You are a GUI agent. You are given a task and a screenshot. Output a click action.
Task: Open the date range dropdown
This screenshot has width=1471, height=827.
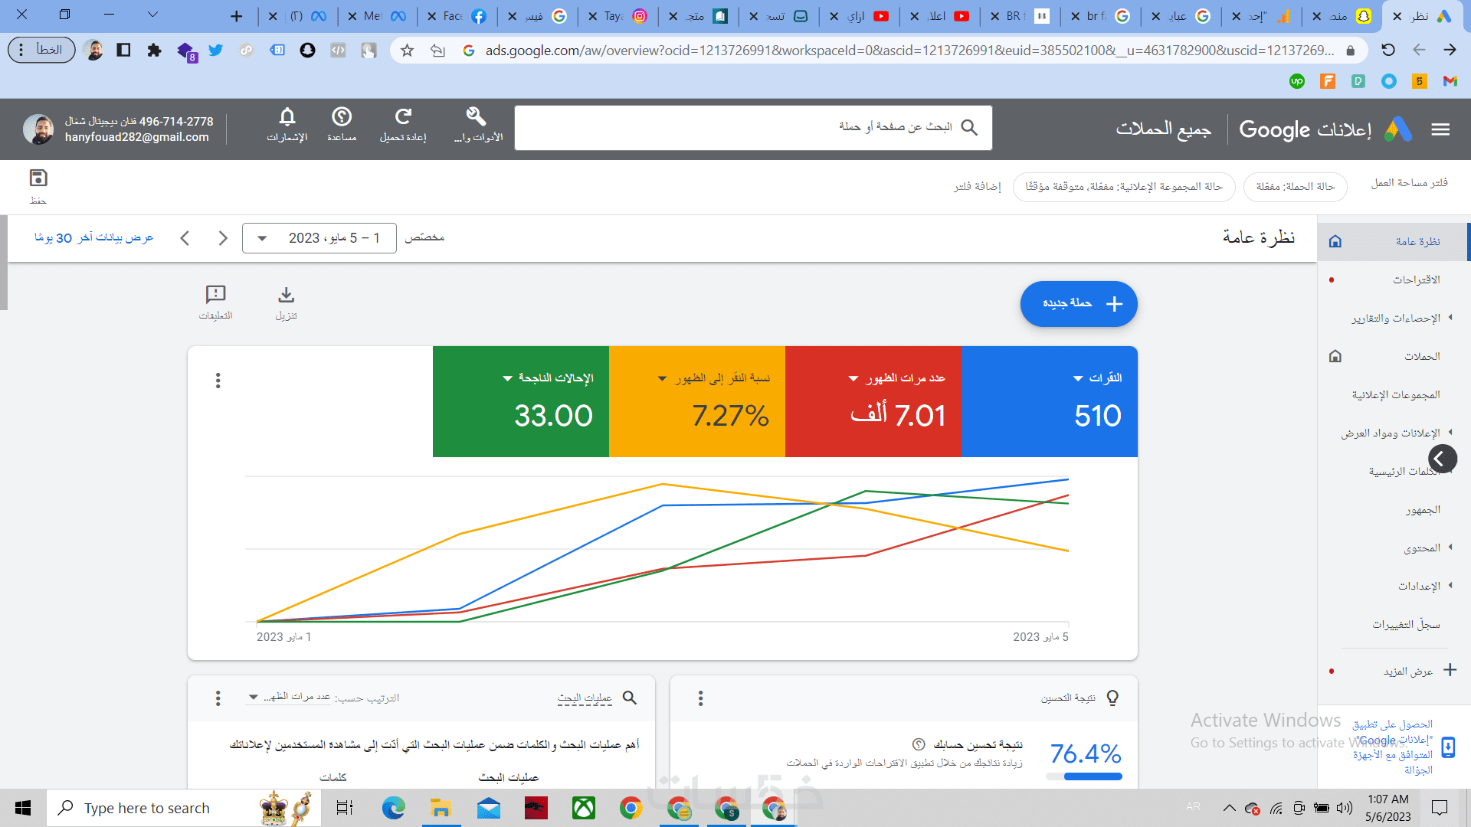tap(319, 238)
